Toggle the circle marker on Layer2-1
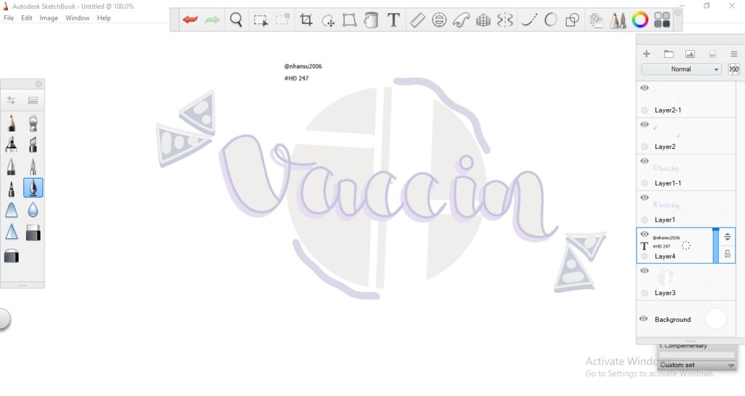This screenshot has height=396, width=745. pyautogui.click(x=645, y=110)
